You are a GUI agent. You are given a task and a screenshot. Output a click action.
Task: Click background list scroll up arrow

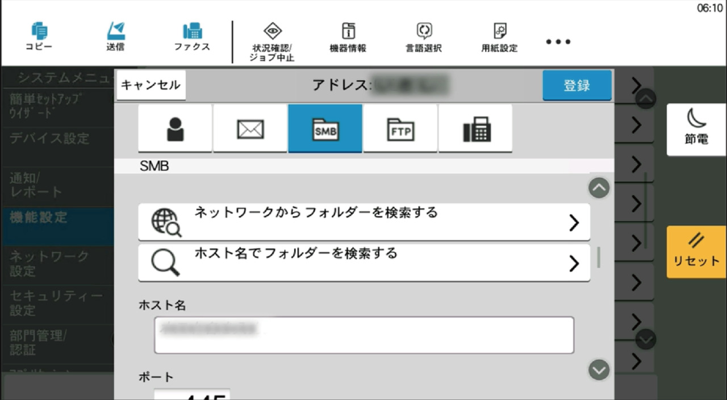click(x=646, y=99)
